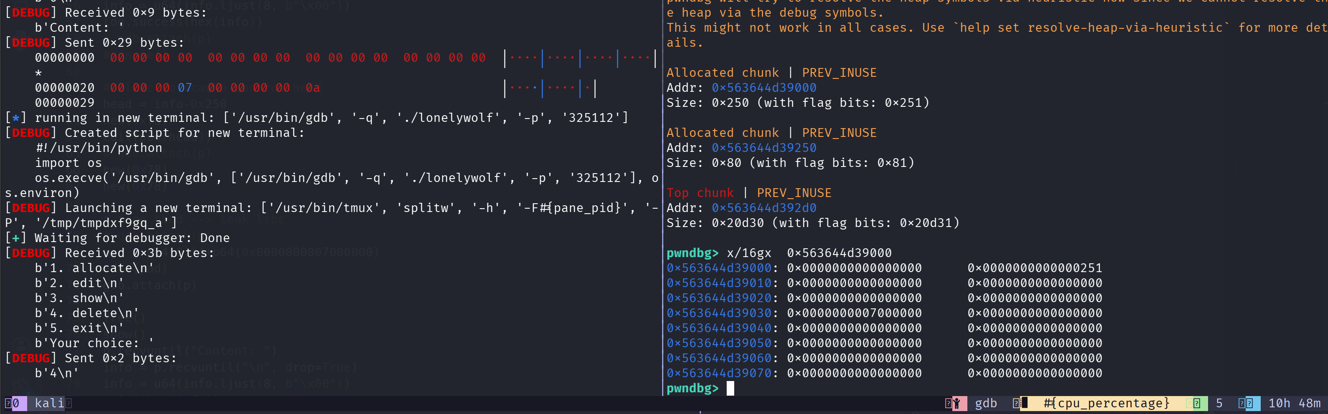
Task: Click address 0x563644d39250 of second chunk
Action: [764, 148]
